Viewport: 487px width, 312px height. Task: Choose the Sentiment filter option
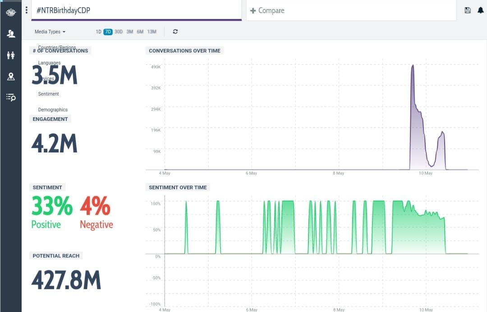(x=48, y=94)
